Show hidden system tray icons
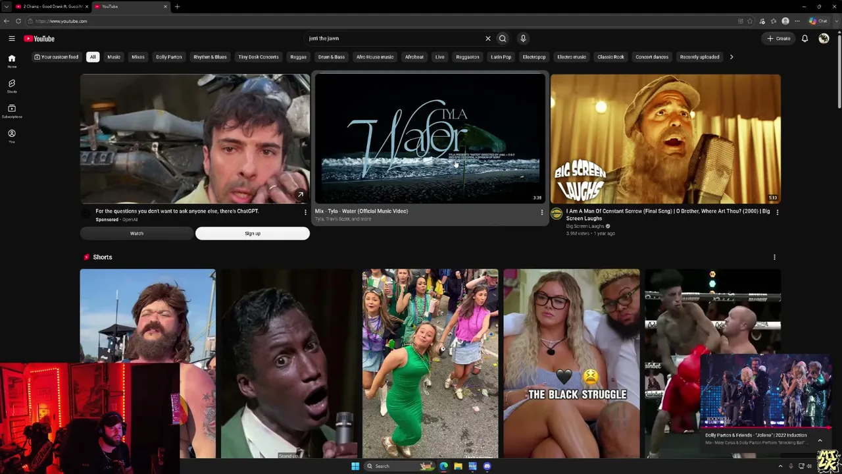 coord(781,466)
